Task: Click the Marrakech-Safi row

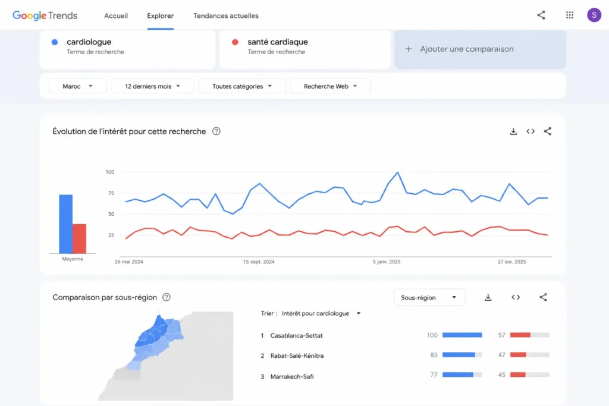Action: (405, 376)
